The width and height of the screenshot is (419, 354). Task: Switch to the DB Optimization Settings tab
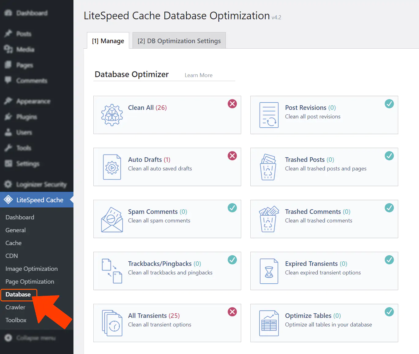[179, 40]
